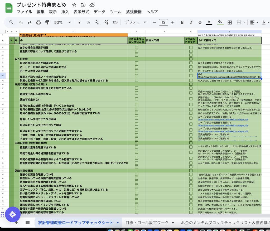The image size is (270, 231).
Task: Open the money-leaf kakeibo-category-9 link
Action: click(223, 119)
